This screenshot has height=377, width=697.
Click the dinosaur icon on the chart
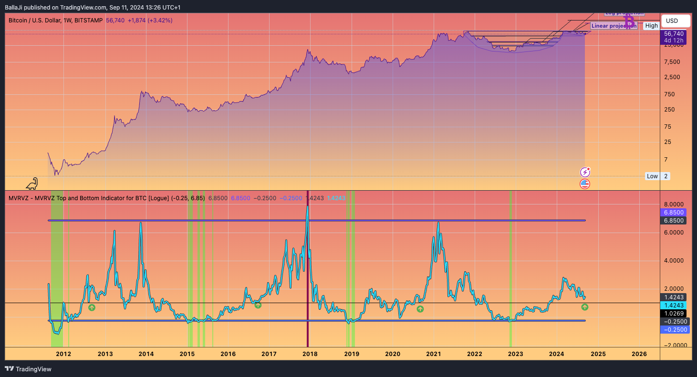coord(32,183)
